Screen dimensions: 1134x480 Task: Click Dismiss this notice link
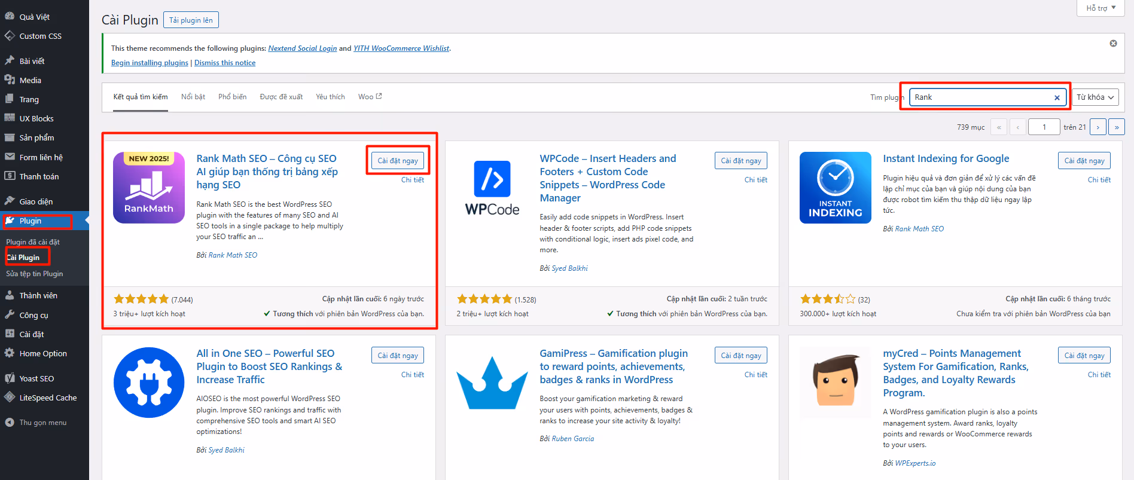[x=225, y=63]
